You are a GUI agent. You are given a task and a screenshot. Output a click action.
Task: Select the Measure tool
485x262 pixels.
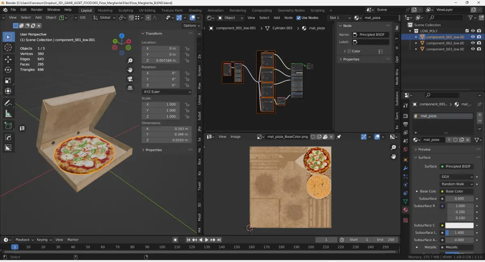click(8, 114)
